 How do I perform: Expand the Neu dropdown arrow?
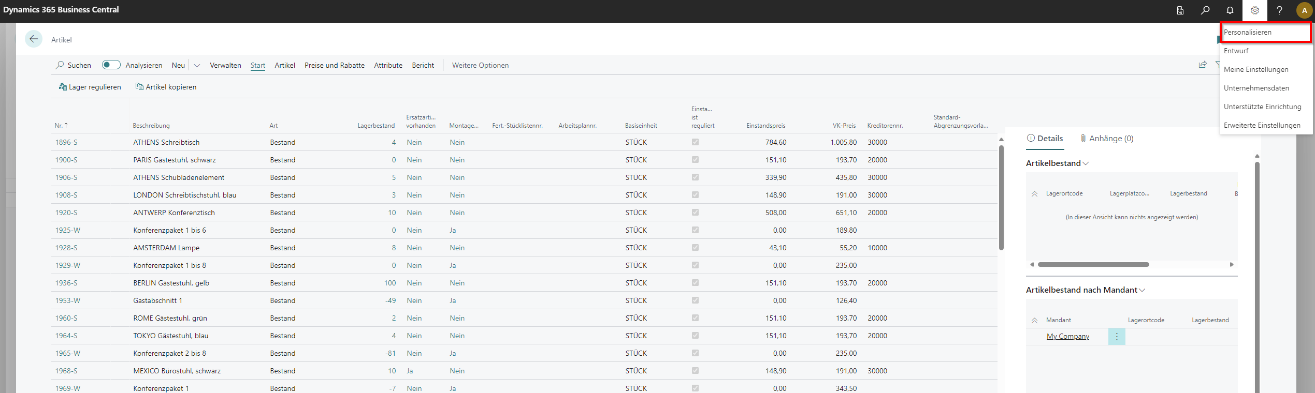197,65
